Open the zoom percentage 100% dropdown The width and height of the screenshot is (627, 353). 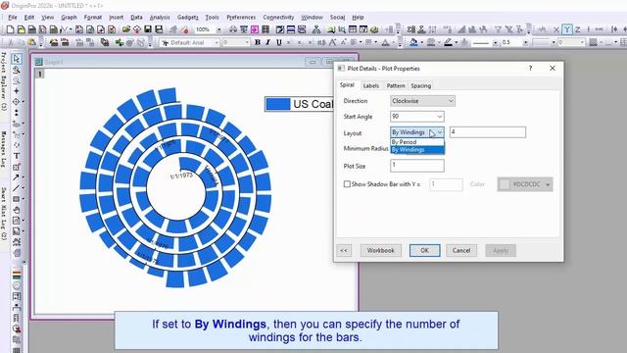pos(218,29)
